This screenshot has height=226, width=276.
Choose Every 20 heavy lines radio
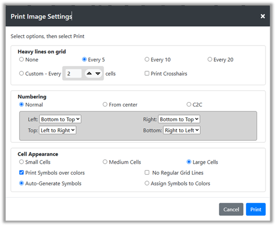pyautogui.click(x=210, y=59)
